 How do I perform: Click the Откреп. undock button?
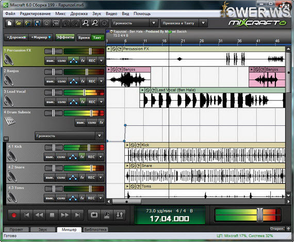tap(277, 229)
